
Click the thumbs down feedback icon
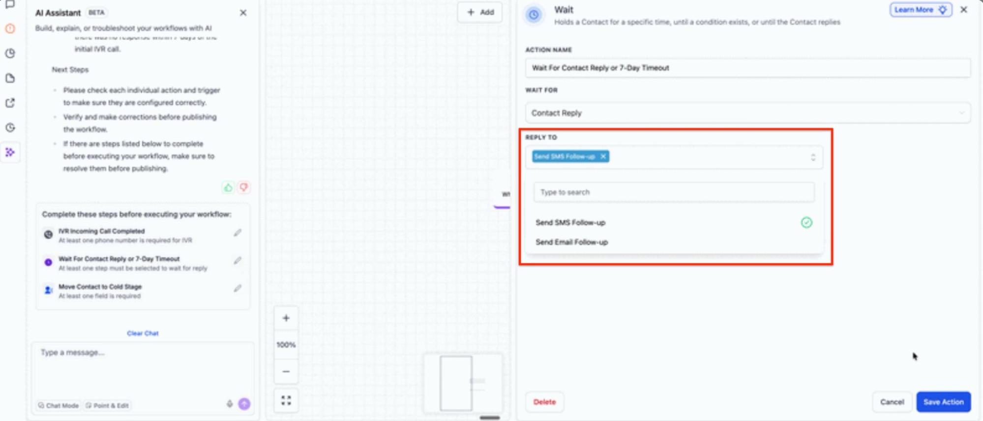(244, 187)
